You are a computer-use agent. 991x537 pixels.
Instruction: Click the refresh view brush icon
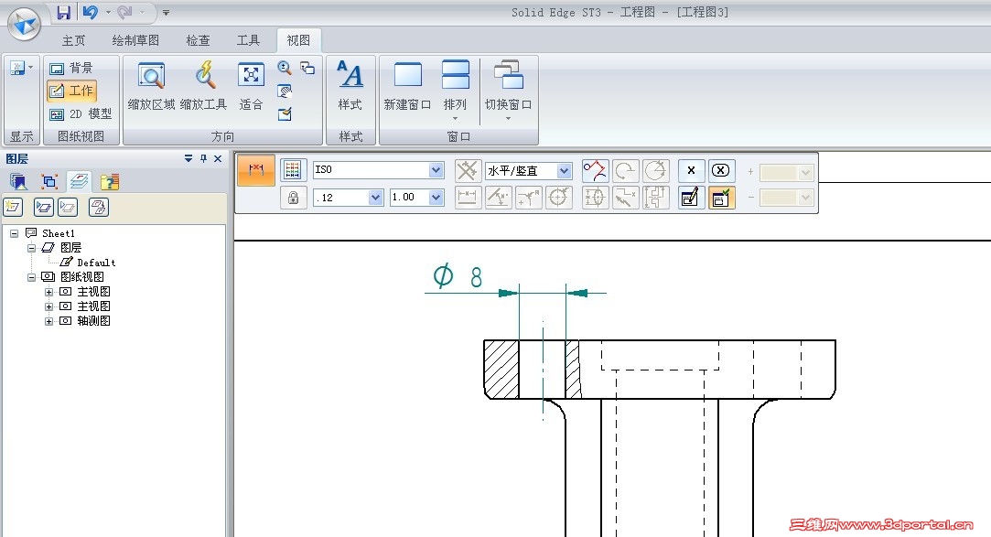click(285, 113)
